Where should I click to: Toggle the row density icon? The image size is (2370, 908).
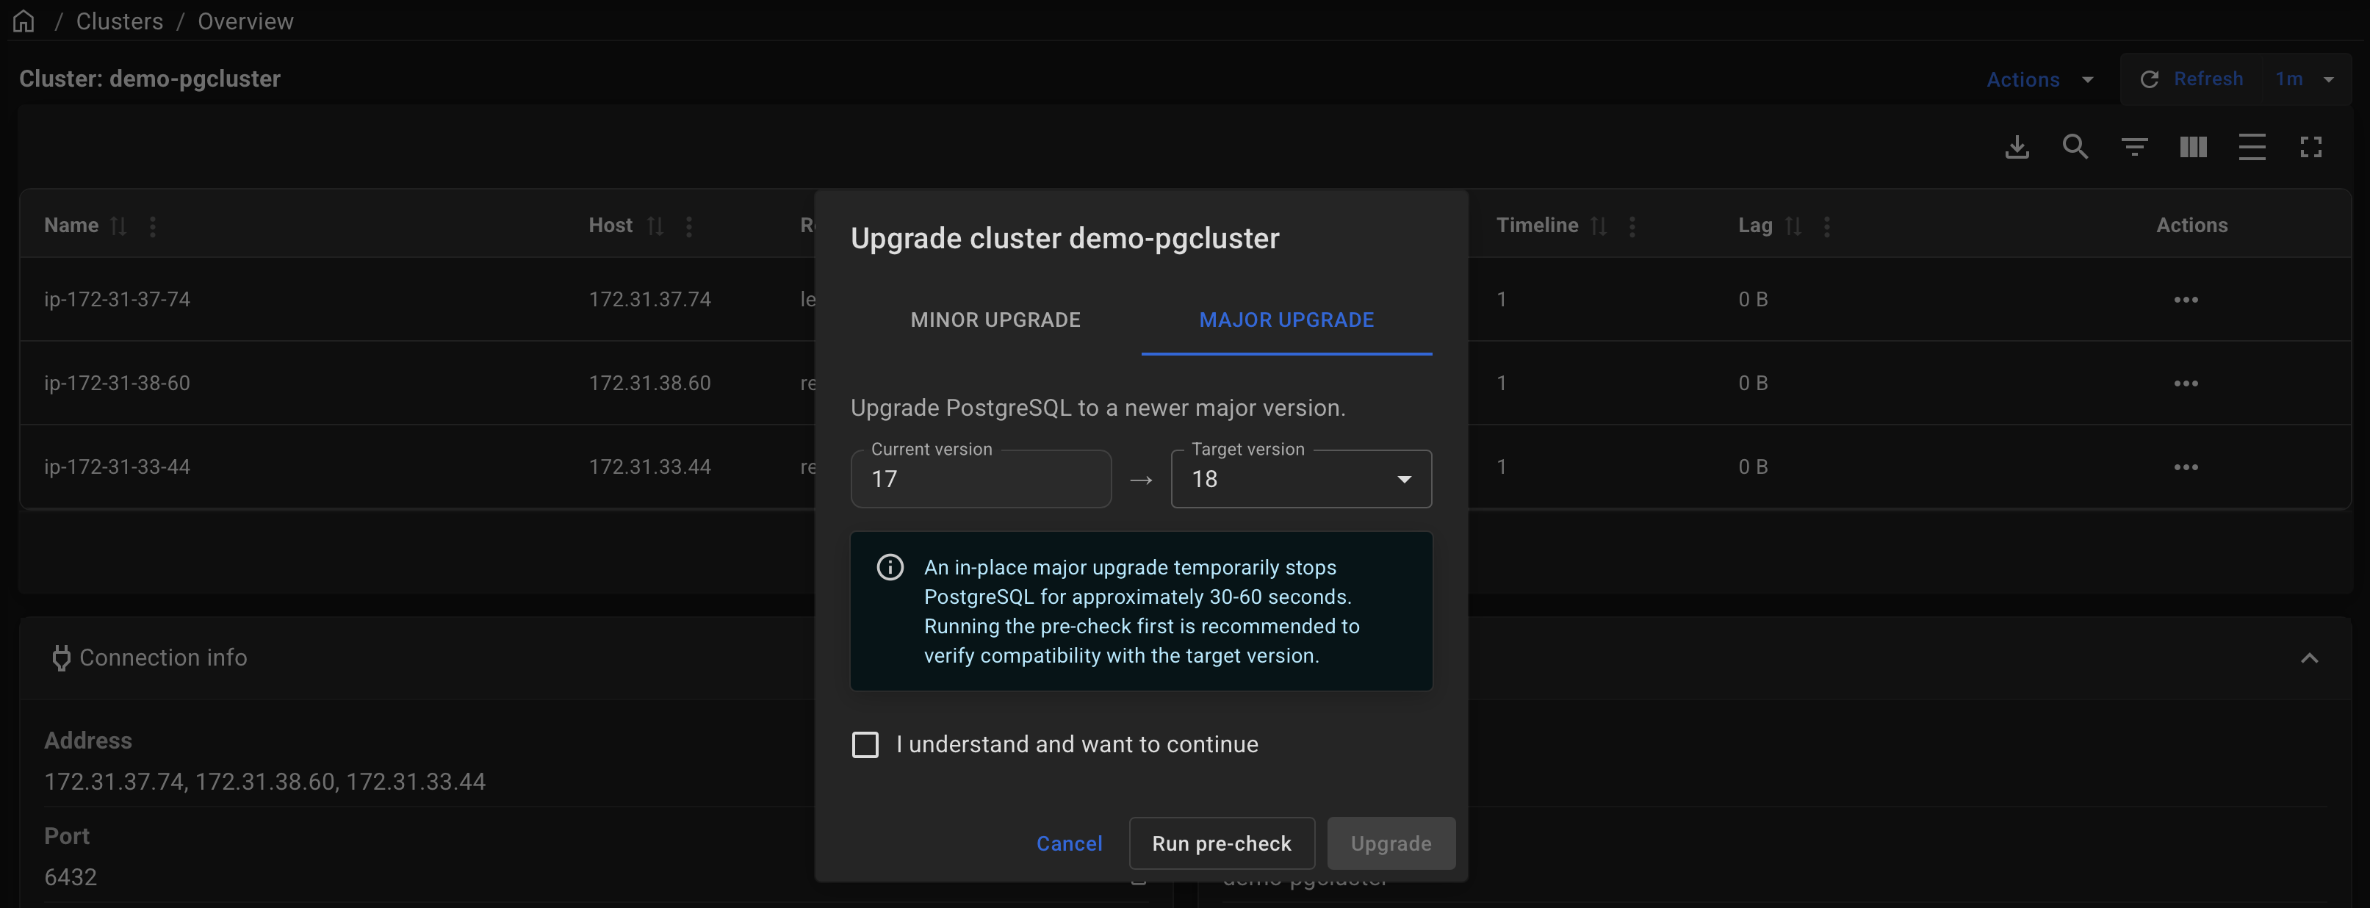(x=2252, y=147)
